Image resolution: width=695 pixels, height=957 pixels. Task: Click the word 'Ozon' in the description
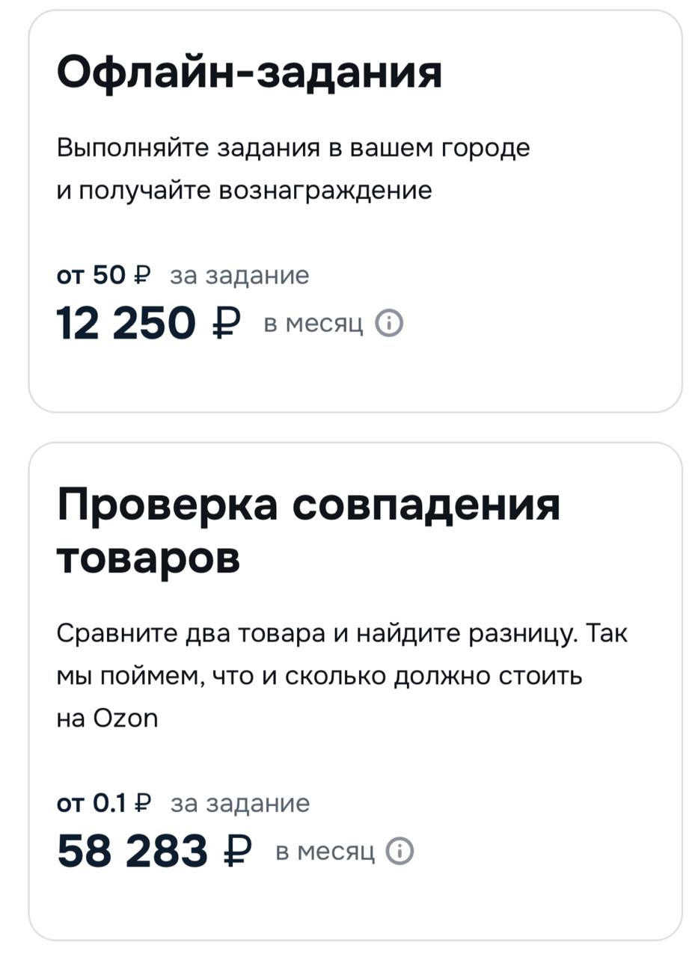(126, 718)
